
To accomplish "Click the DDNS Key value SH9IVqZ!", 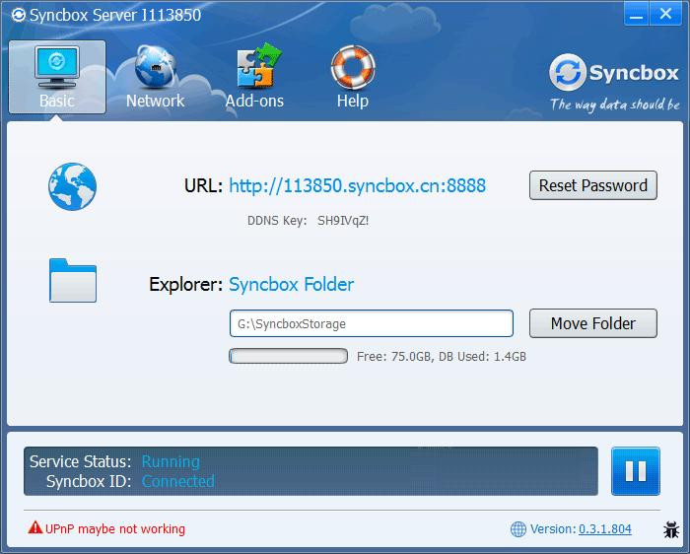I will point(343,221).
